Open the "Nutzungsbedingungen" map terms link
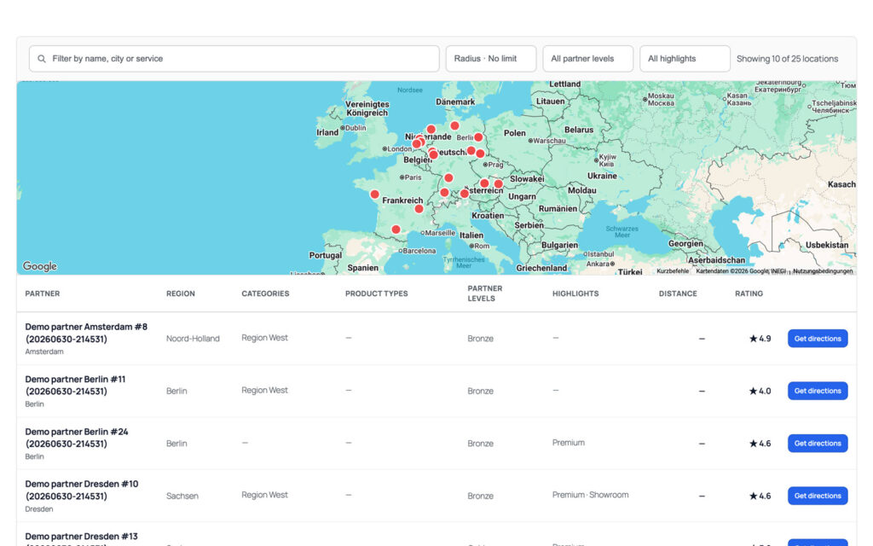This screenshot has height=546, width=873. click(823, 270)
